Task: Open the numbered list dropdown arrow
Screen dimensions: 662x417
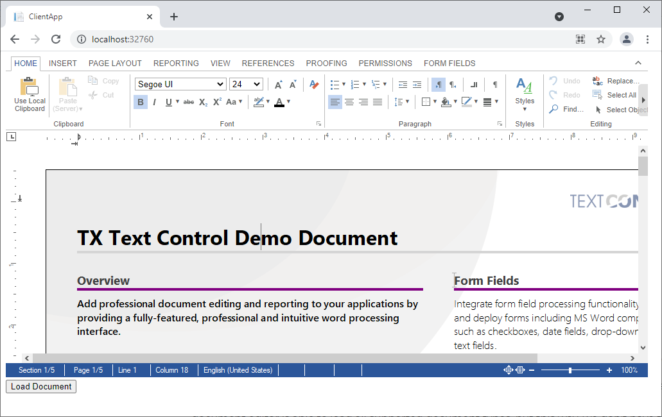Action: click(364, 84)
